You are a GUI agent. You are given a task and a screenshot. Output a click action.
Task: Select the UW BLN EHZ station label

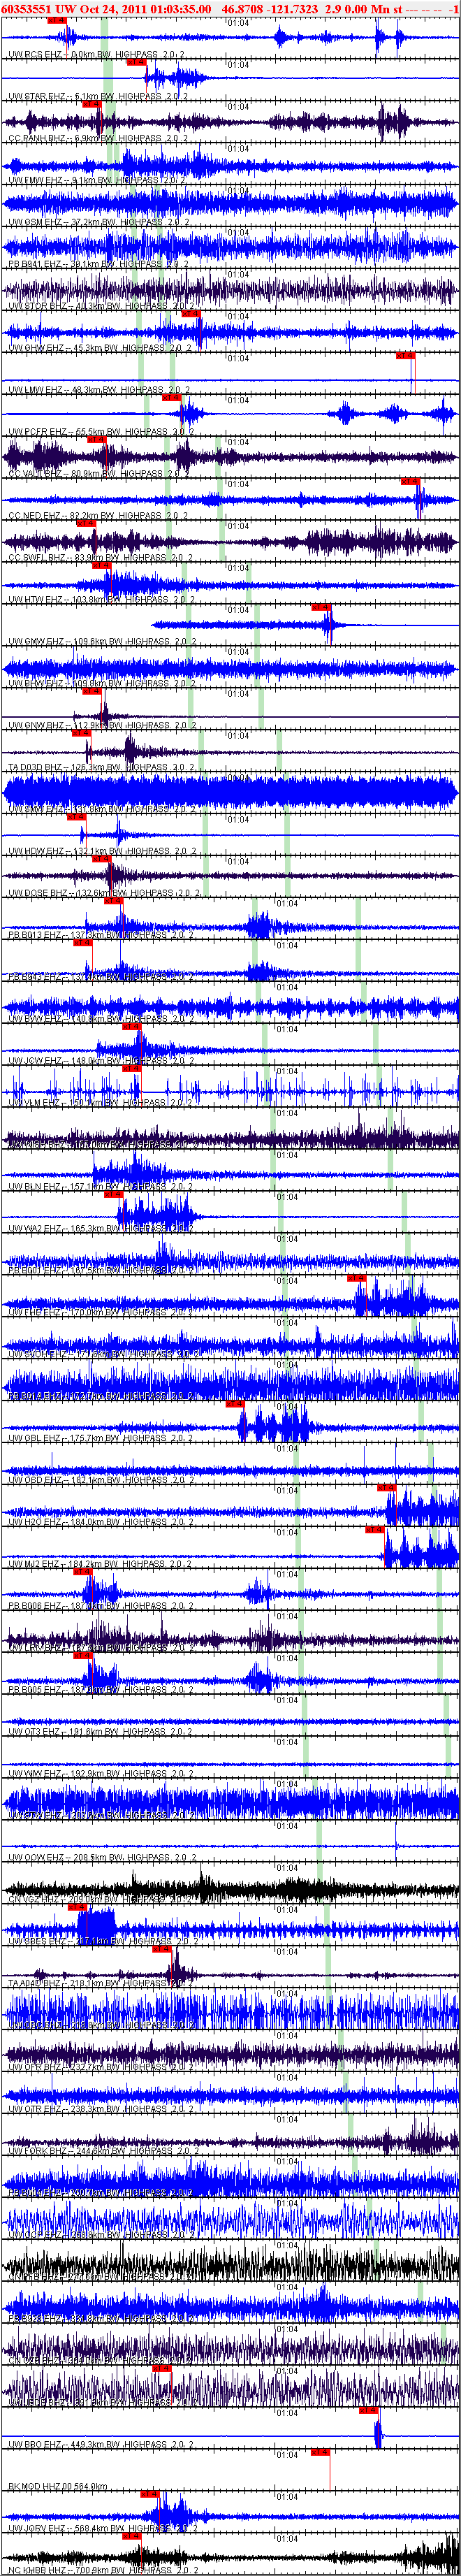(100, 1188)
